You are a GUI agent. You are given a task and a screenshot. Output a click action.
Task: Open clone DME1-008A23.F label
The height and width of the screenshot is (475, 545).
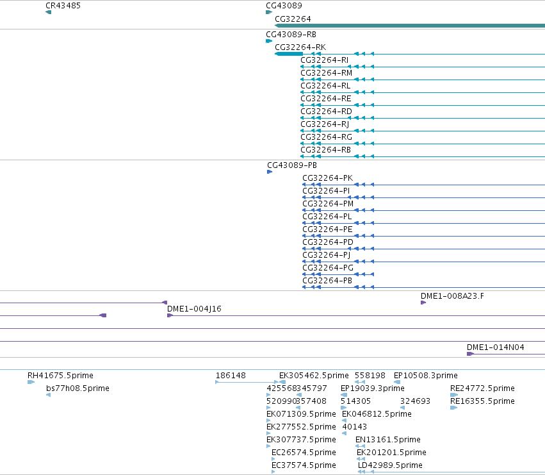(452, 296)
